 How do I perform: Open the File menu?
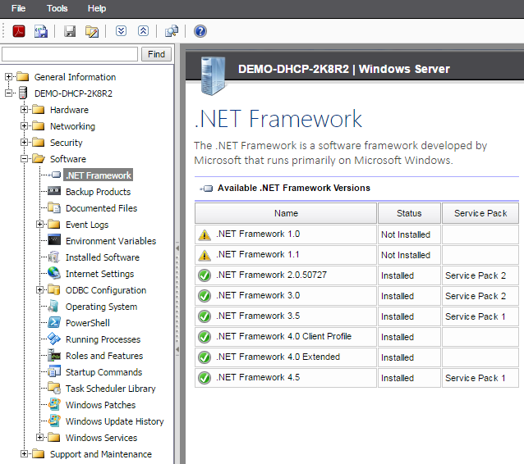(x=18, y=8)
